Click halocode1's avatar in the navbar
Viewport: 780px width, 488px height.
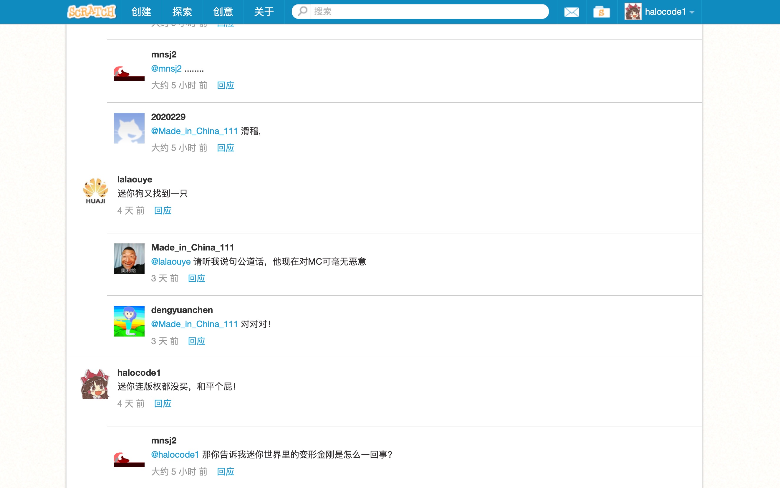(x=634, y=12)
